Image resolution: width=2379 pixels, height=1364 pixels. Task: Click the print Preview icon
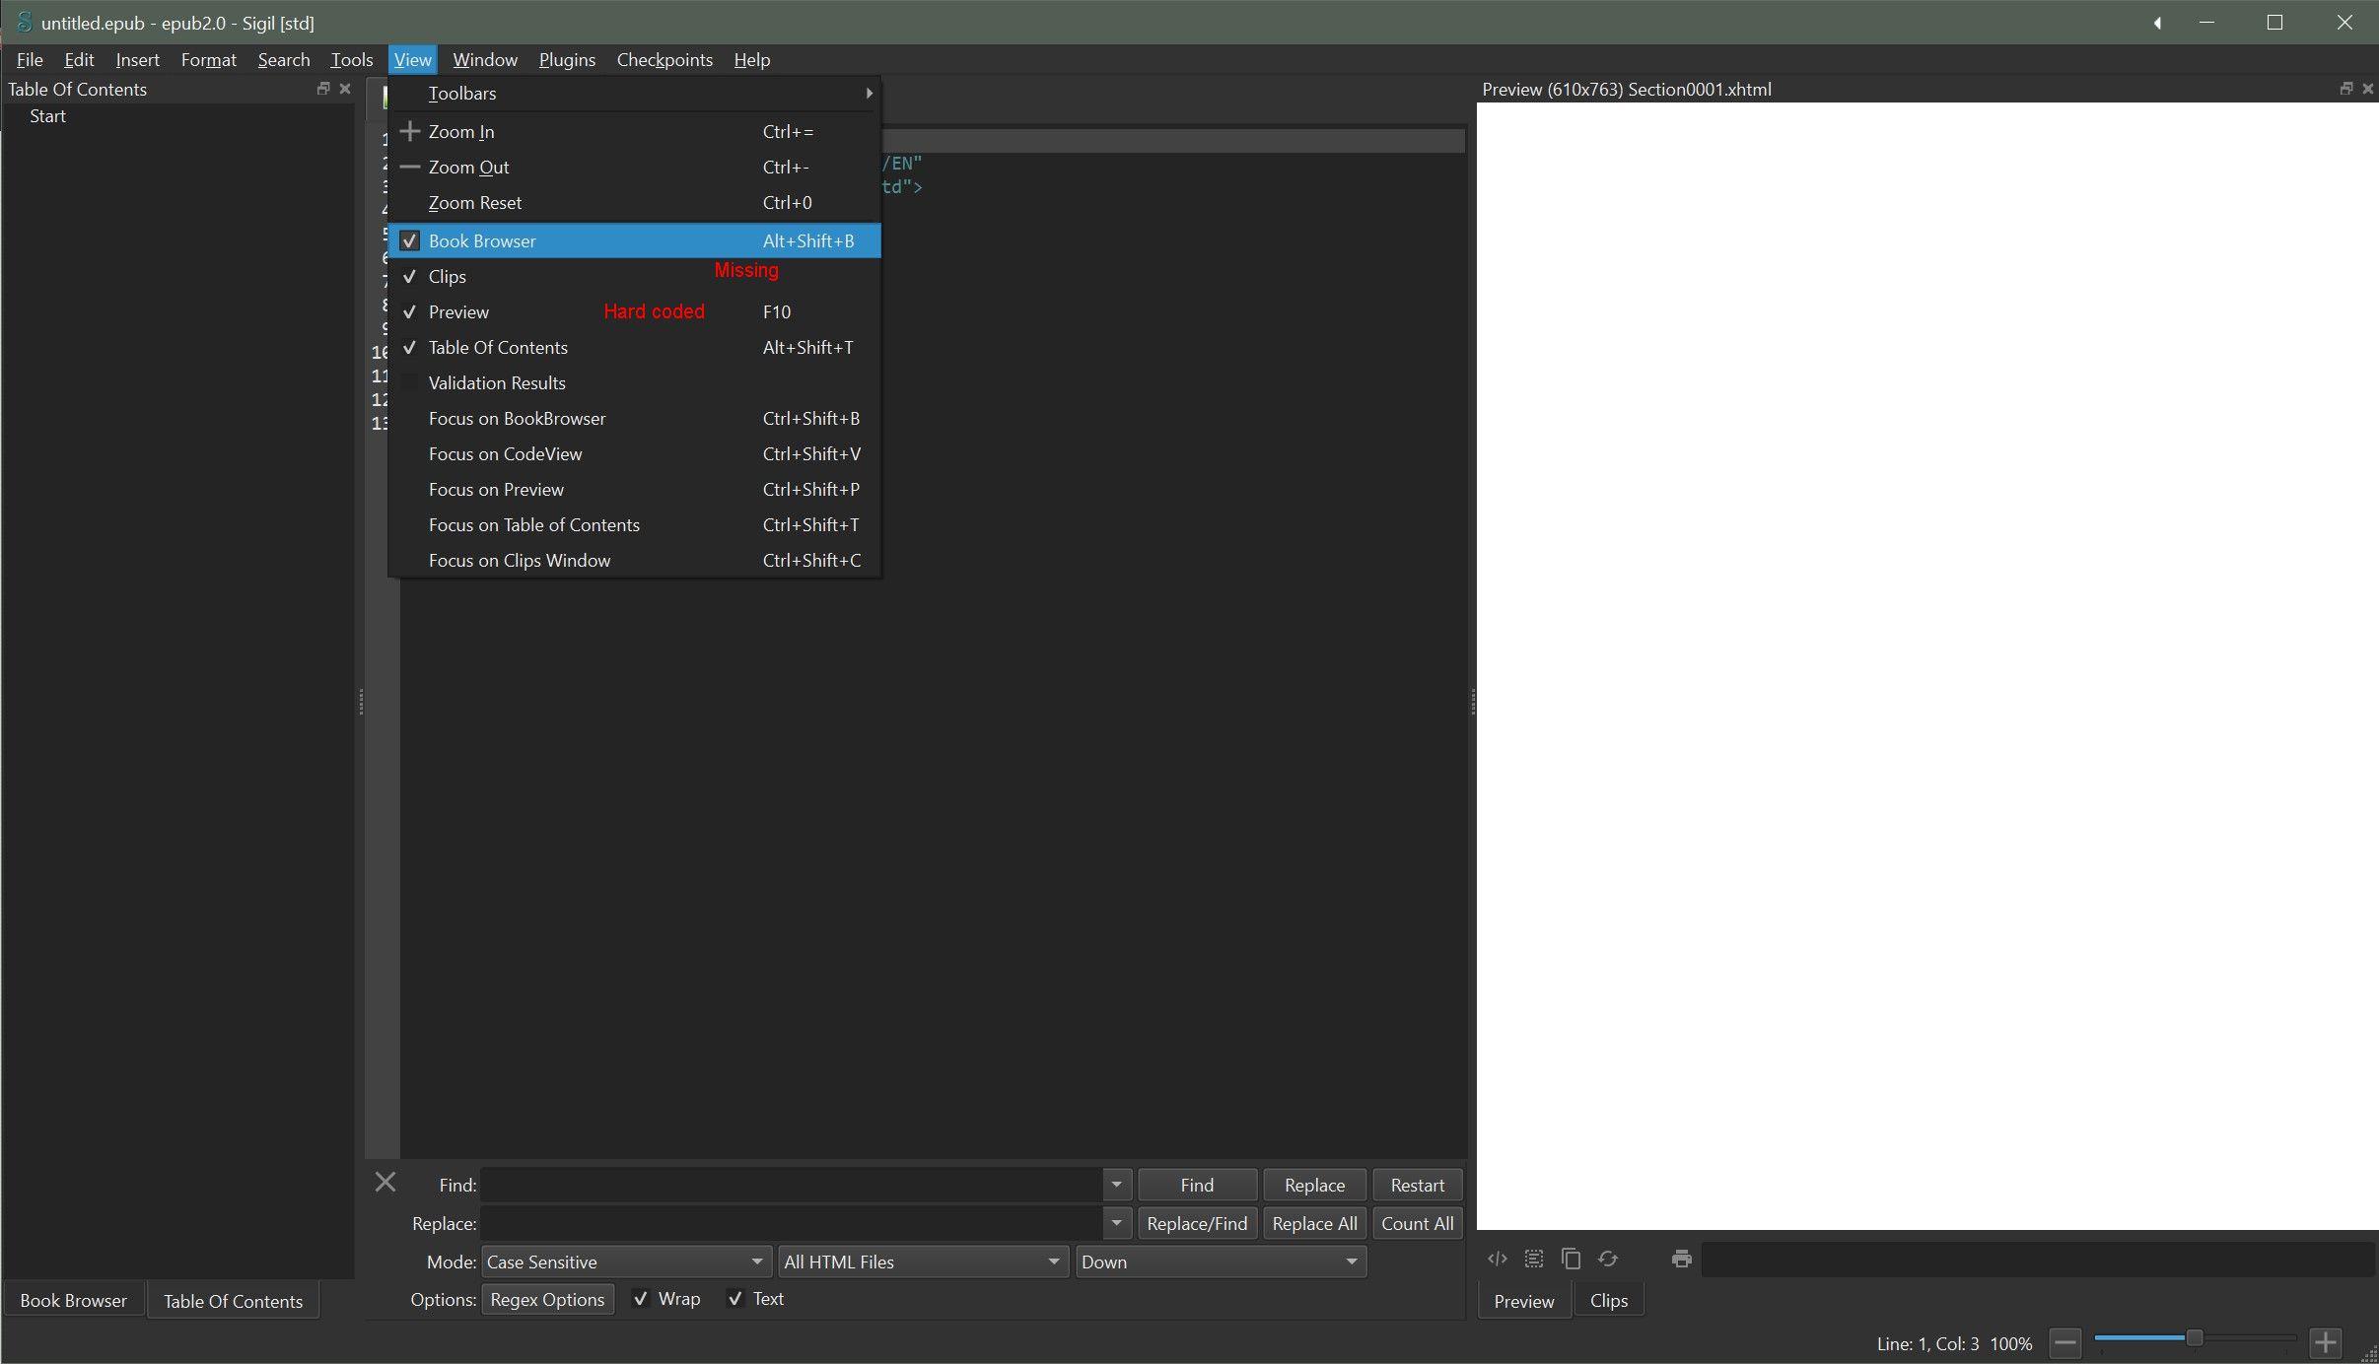(1682, 1259)
